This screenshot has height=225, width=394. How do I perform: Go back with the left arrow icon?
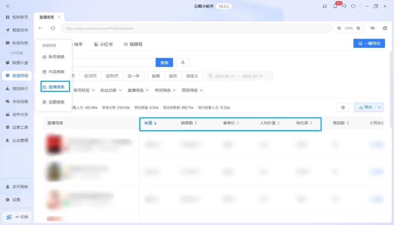[40, 28]
